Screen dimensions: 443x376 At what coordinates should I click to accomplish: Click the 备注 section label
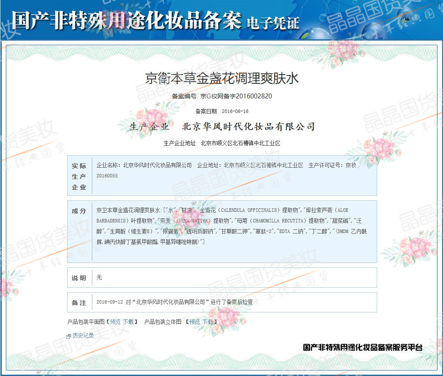[79, 303]
